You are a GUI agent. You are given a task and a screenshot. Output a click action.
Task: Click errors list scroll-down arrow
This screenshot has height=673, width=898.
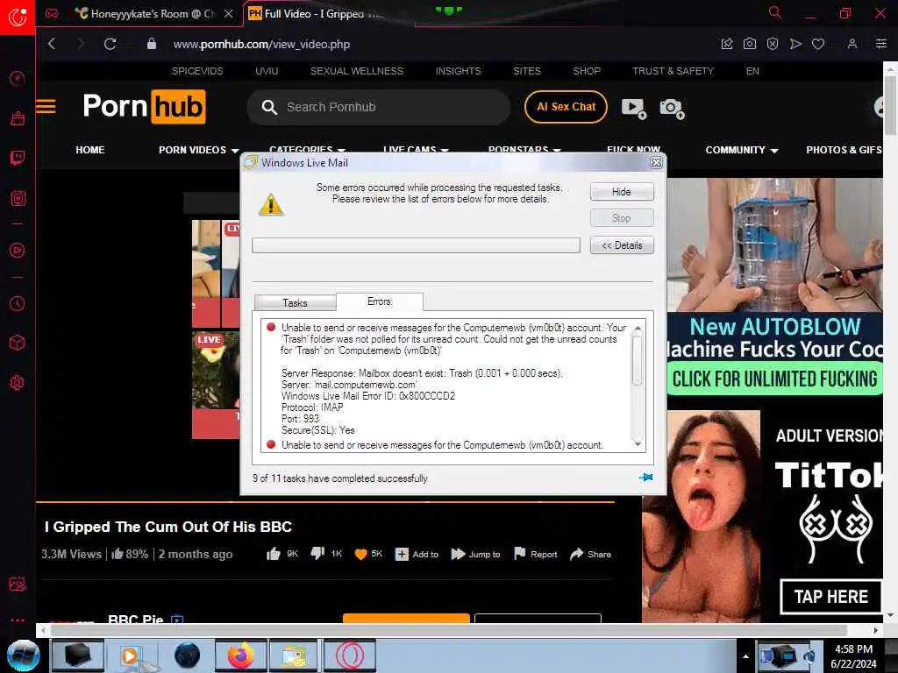[638, 444]
